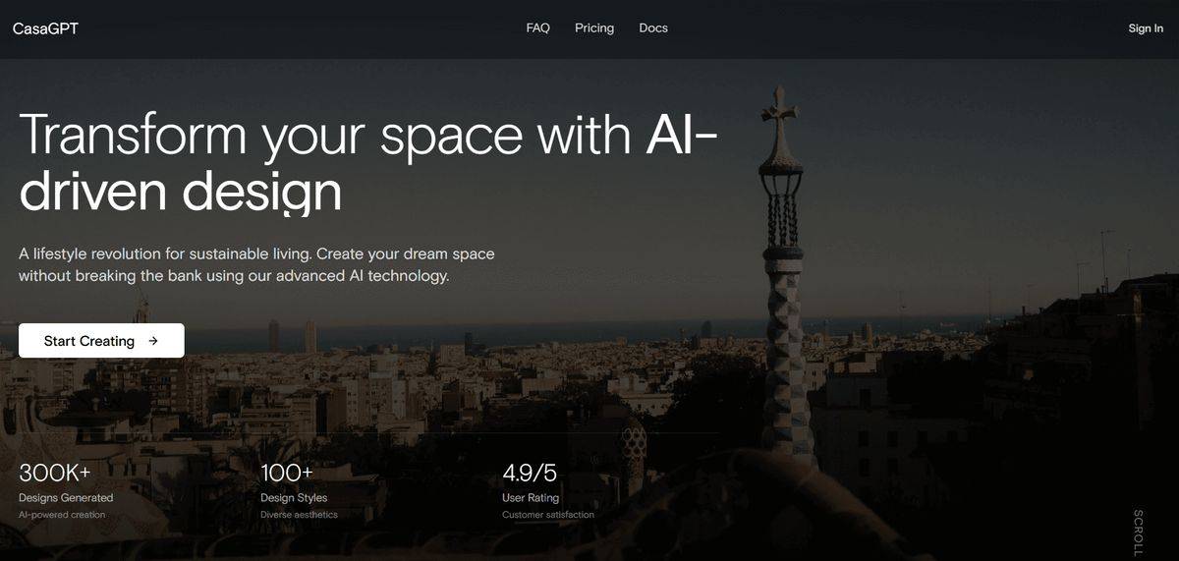Click the Customer satisfaction caption

point(548,515)
